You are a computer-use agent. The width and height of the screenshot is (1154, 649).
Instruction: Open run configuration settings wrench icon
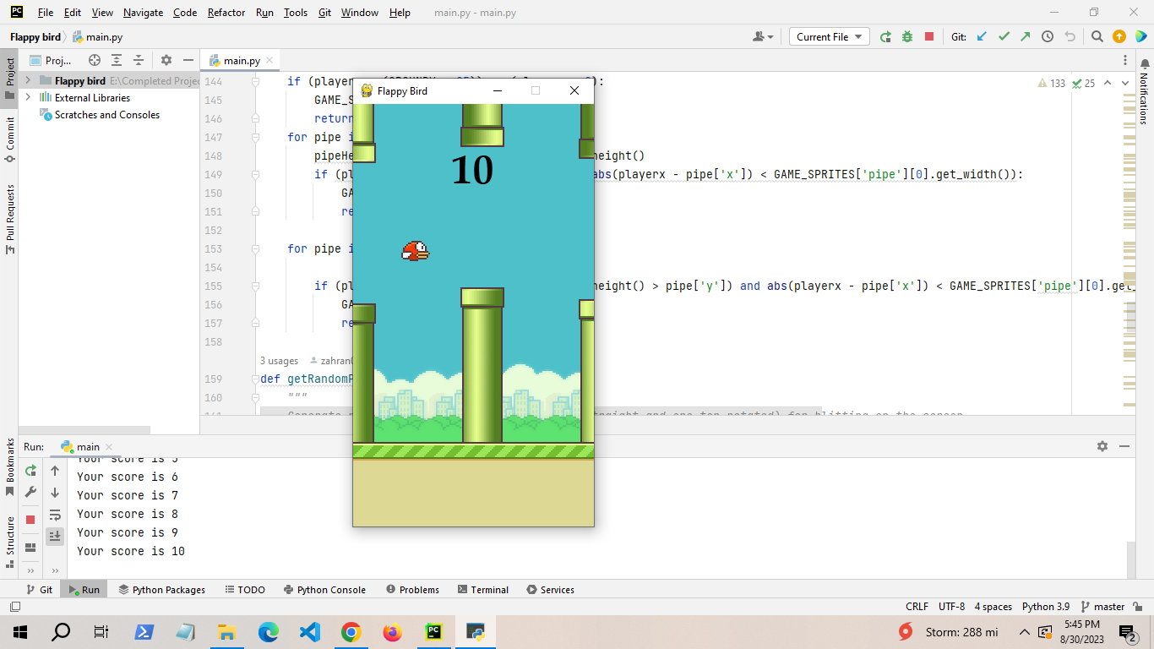pyautogui.click(x=30, y=490)
